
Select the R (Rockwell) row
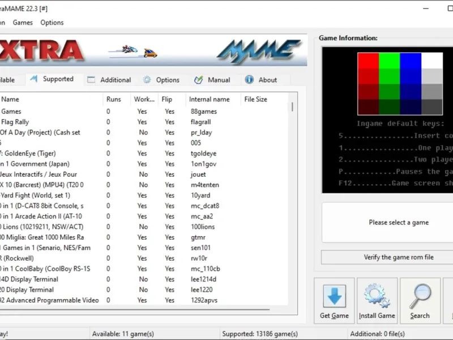pyautogui.click(x=144, y=258)
